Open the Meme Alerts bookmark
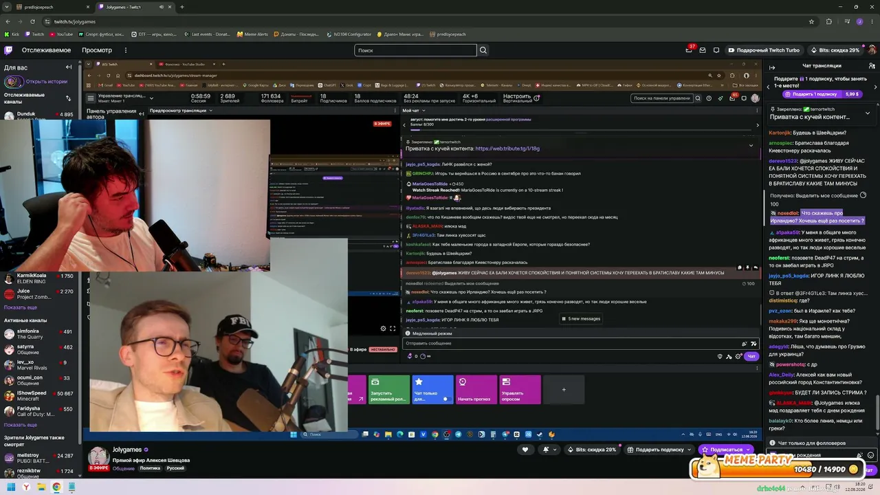The height and width of the screenshot is (495, 880). 252,34
